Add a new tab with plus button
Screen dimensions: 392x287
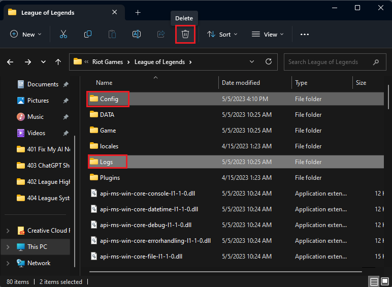click(x=138, y=13)
